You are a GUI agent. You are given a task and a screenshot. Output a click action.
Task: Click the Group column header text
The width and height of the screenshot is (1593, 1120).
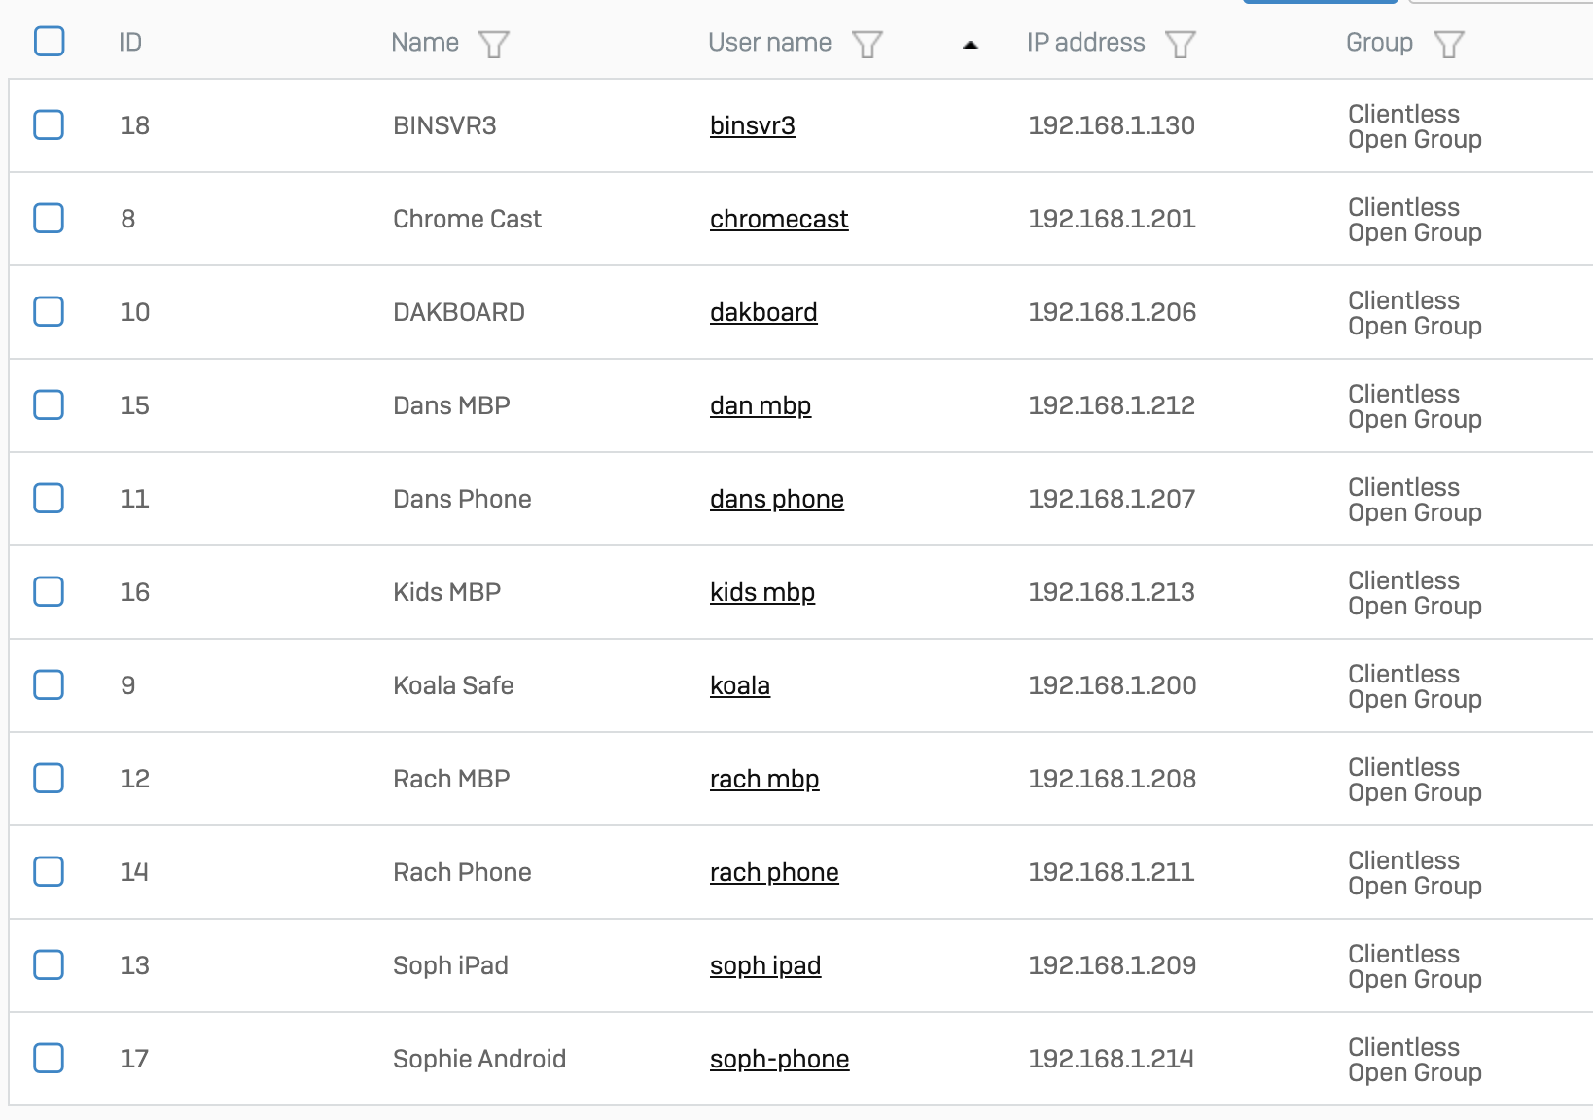coord(1378,43)
